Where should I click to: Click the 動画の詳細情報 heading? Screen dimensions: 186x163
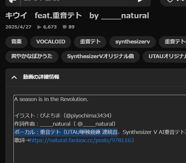click(41, 77)
